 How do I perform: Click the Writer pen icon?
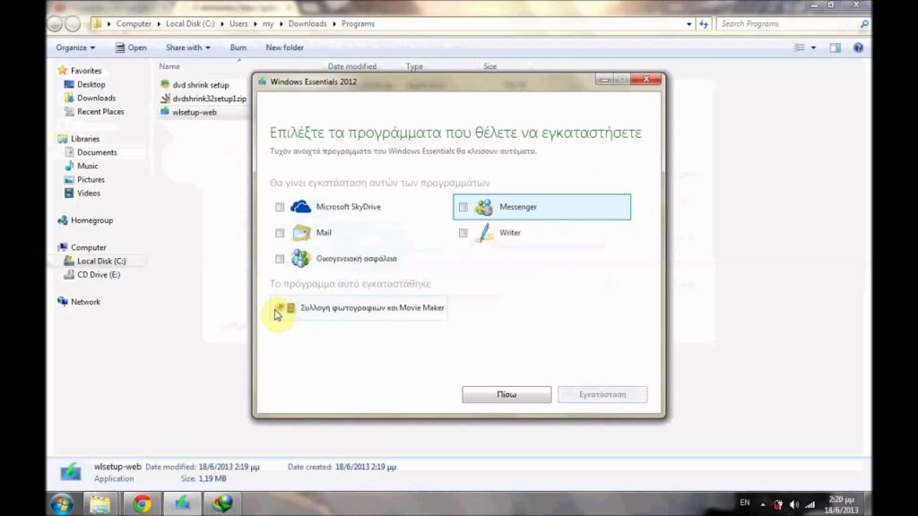[484, 232]
